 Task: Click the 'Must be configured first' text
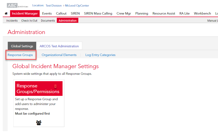coord(32,113)
